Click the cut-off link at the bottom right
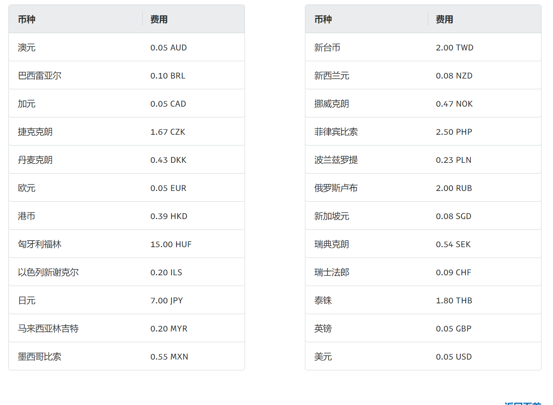This screenshot has height=405, width=553. point(523,403)
